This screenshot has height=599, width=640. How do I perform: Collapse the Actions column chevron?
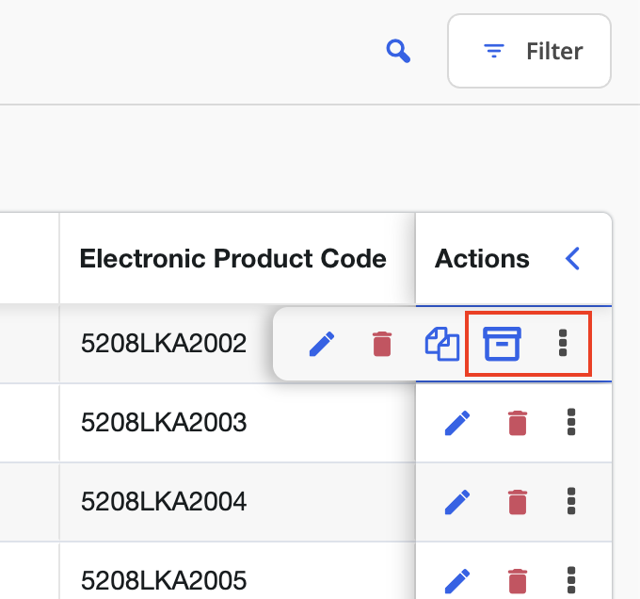[x=572, y=258]
